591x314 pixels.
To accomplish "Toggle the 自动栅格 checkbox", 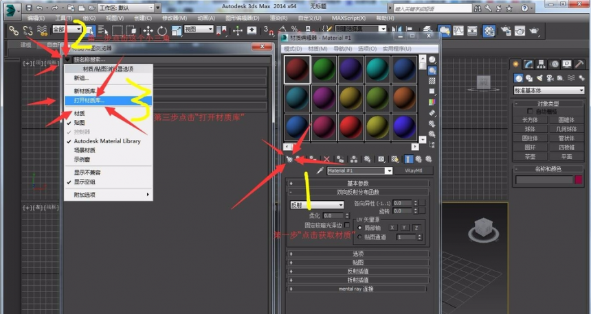I will (x=530, y=111).
